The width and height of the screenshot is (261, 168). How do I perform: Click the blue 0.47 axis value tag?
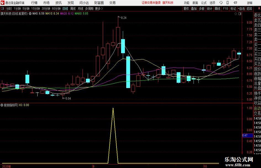pos(247,135)
